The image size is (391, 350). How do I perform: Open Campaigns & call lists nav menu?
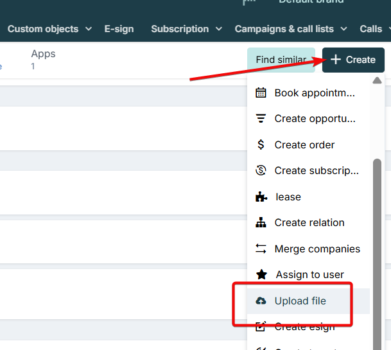point(291,29)
